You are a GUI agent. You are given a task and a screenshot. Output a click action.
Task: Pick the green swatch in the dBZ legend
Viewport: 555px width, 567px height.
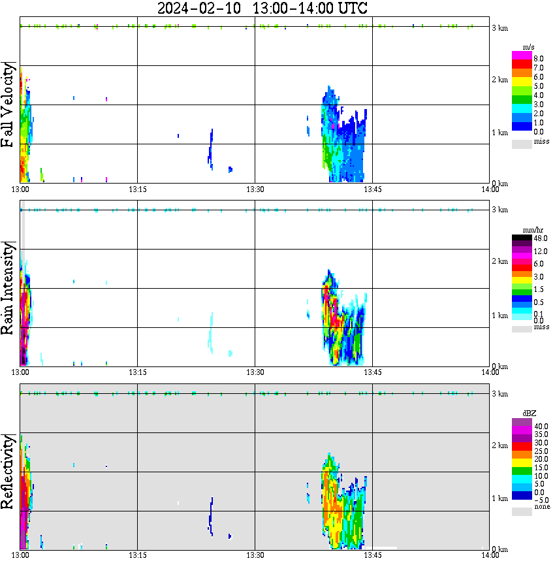[522, 471]
